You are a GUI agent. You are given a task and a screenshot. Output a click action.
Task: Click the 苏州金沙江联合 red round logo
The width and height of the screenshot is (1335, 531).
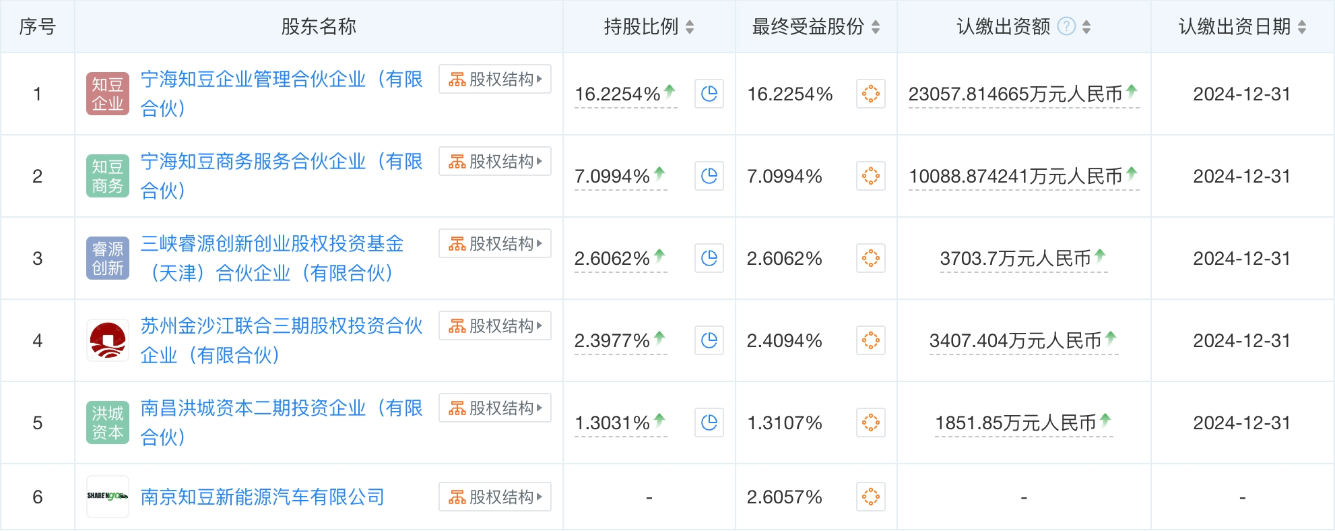point(108,340)
